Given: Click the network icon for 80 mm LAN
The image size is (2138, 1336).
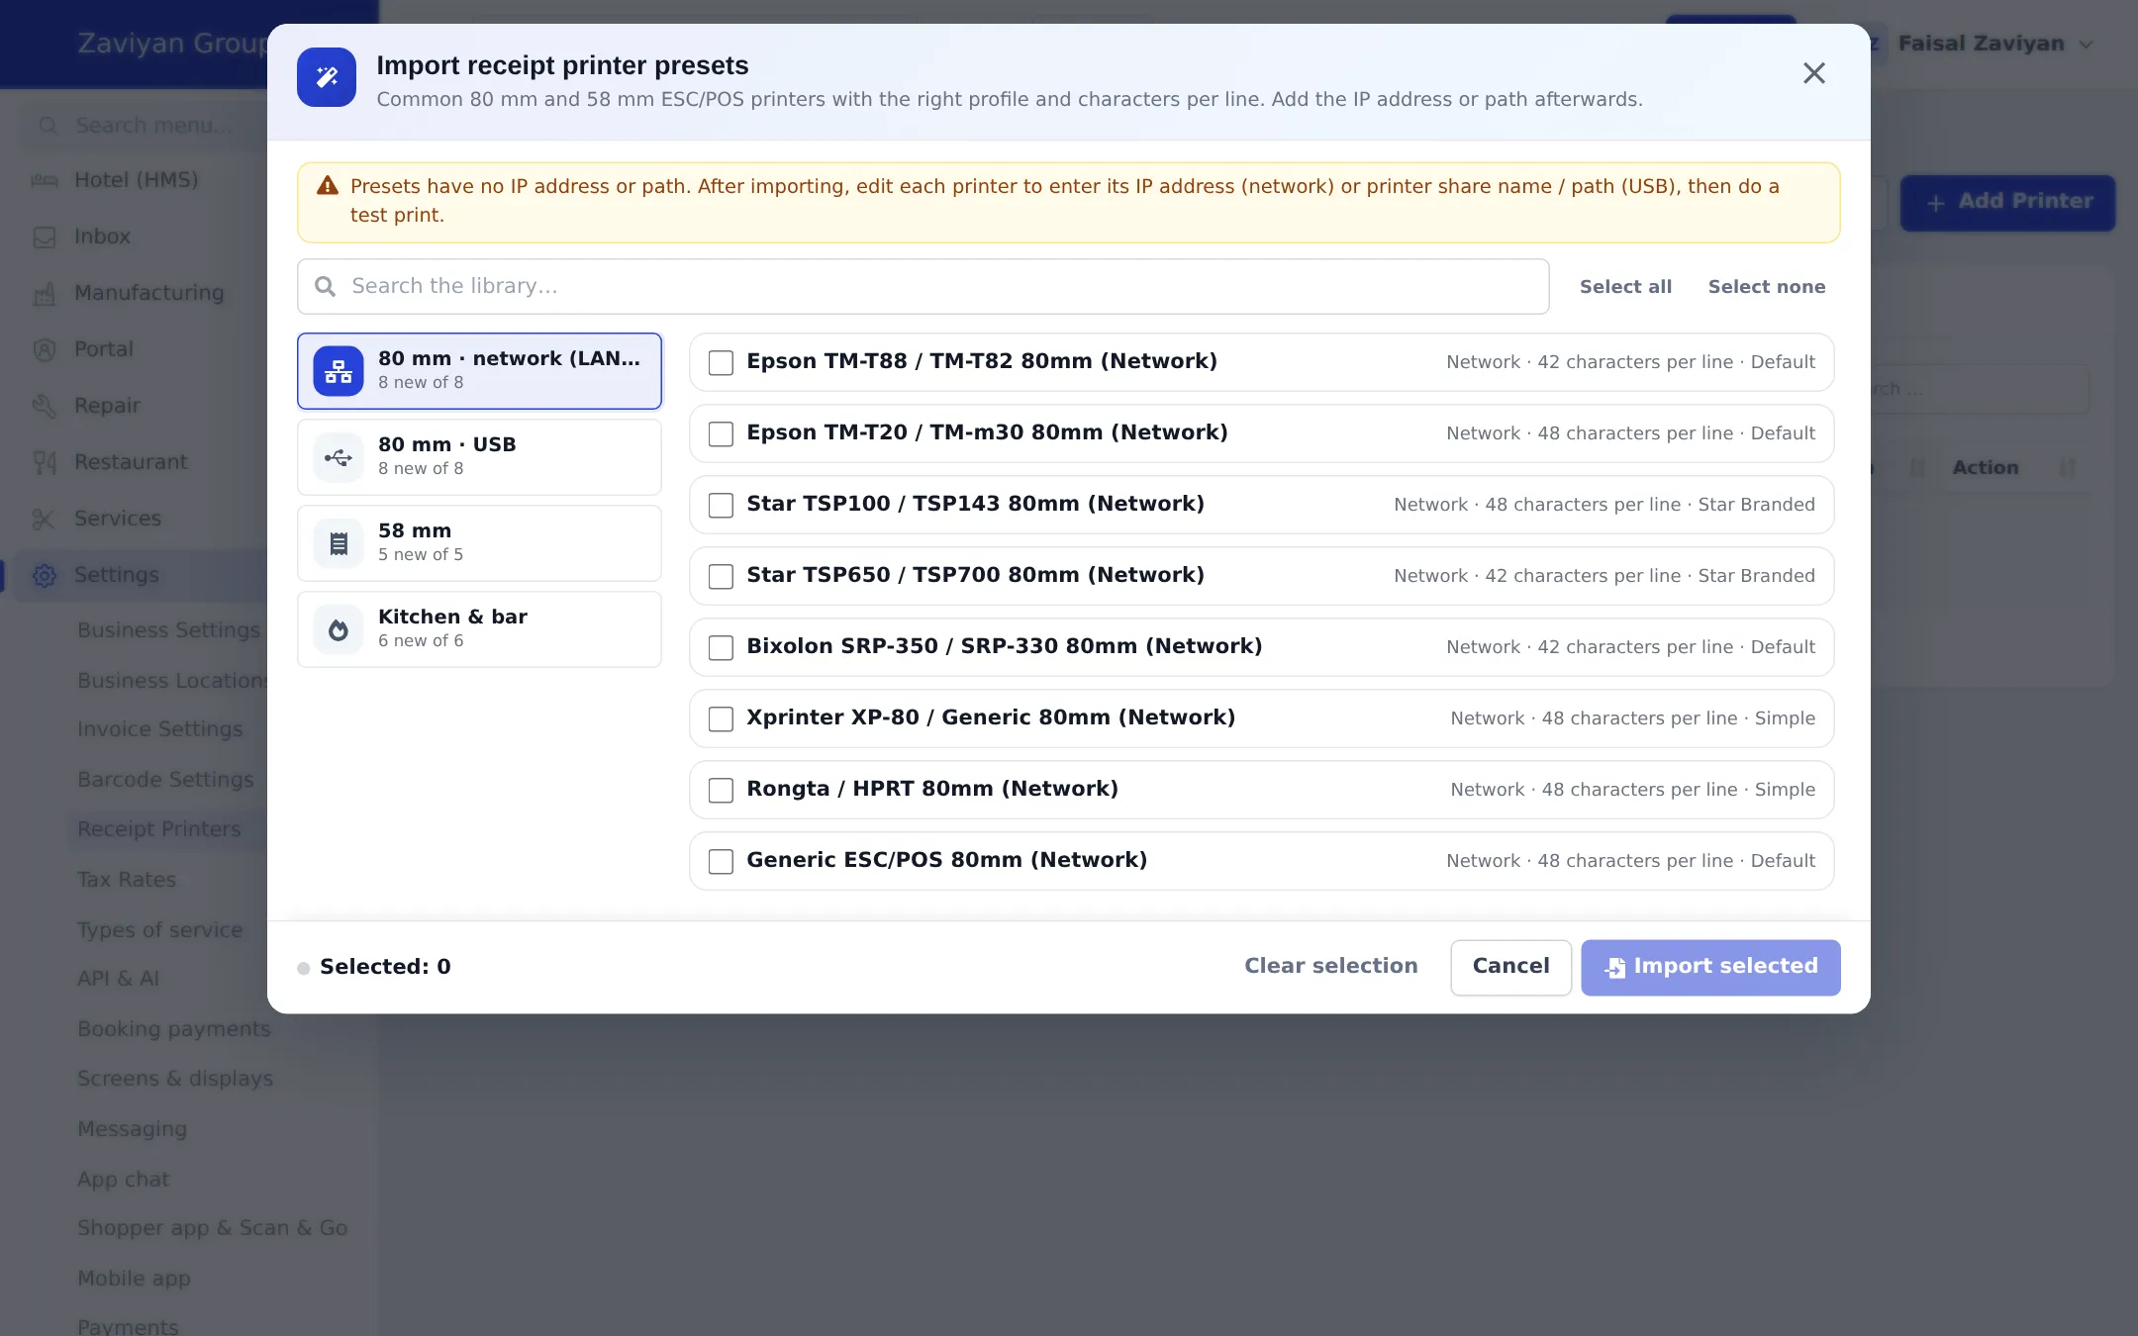Looking at the screenshot, I should tap(339, 371).
